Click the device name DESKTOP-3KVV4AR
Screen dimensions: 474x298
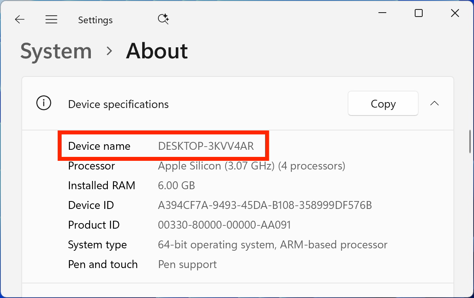pos(206,146)
